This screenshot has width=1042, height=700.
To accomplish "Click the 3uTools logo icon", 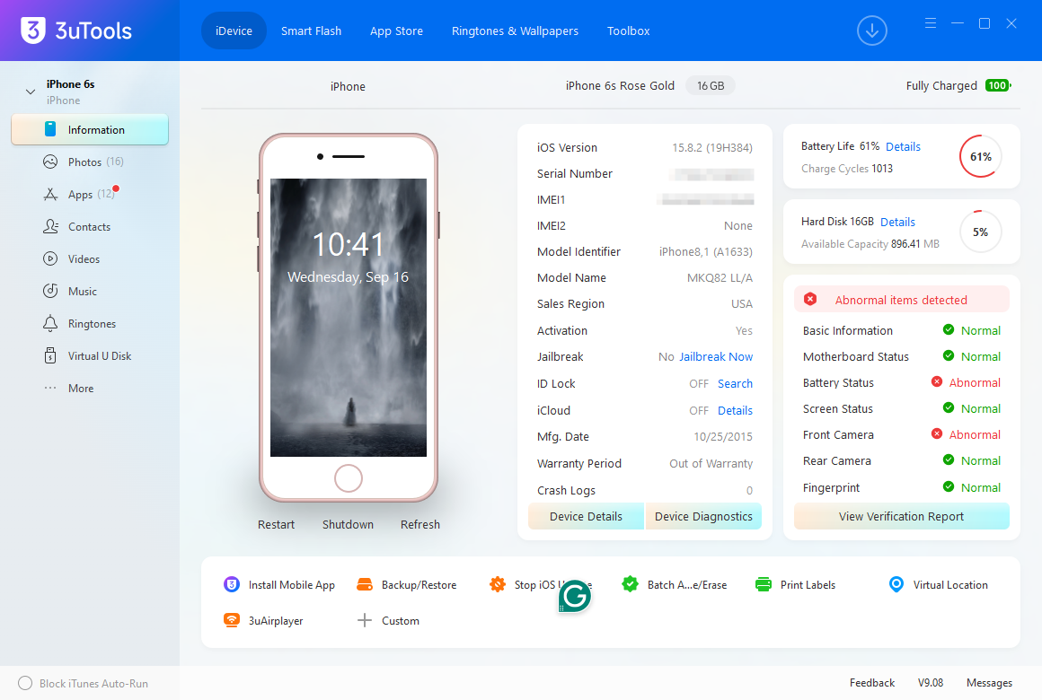I will pyautogui.click(x=32, y=30).
